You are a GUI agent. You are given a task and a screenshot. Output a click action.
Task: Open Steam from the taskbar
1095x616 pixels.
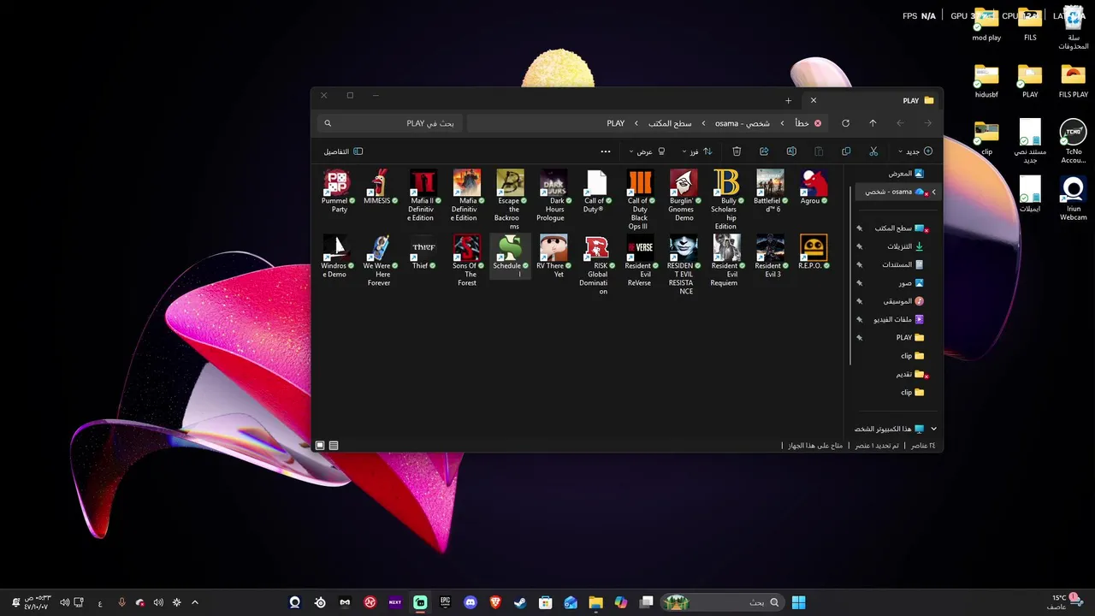520,602
